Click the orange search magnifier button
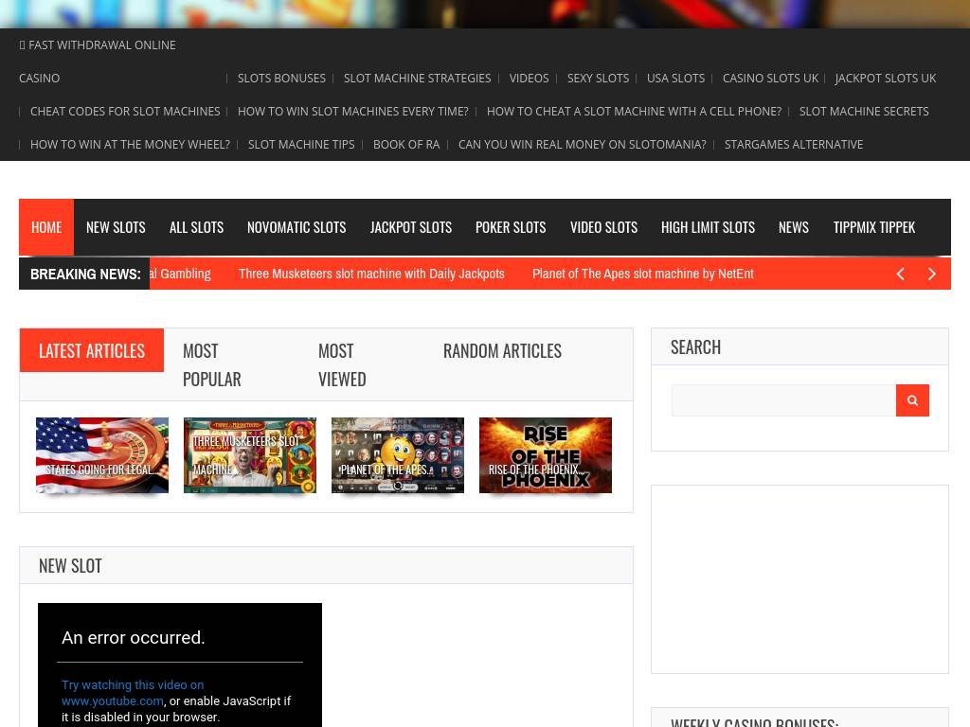This screenshot has width=970, height=727. [912, 400]
